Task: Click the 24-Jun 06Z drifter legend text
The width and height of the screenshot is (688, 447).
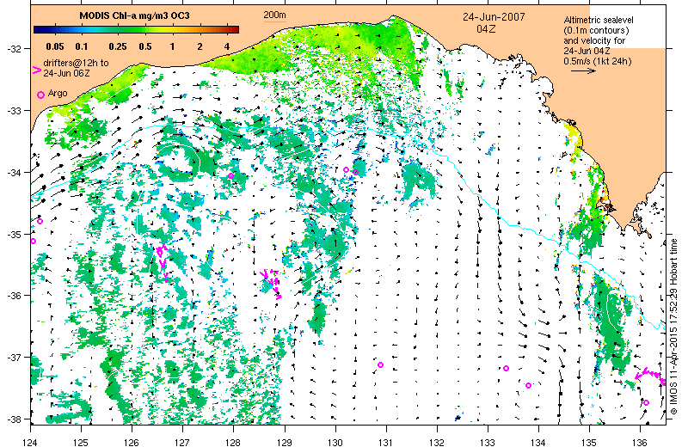Action: click(x=66, y=73)
